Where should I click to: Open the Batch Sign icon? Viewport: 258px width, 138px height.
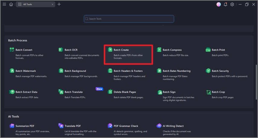tap(160, 92)
